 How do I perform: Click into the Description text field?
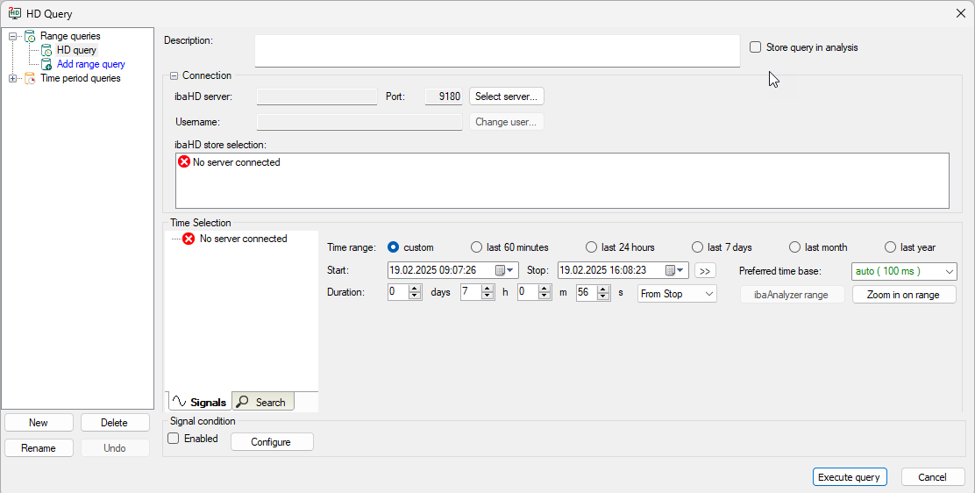tap(497, 51)
